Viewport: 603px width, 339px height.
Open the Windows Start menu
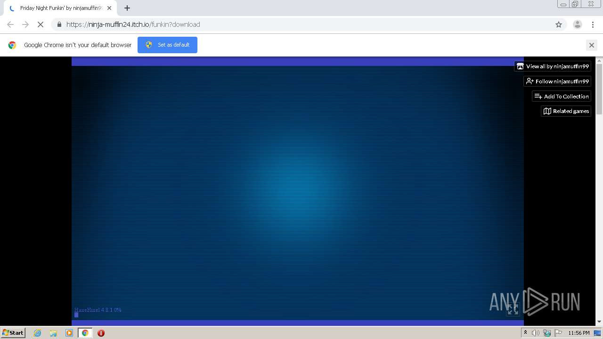13,333
